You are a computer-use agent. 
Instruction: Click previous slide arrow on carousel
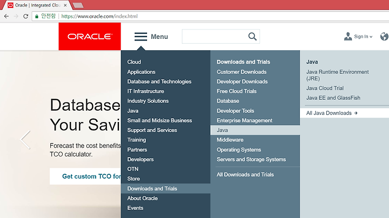tap(25, 140)
